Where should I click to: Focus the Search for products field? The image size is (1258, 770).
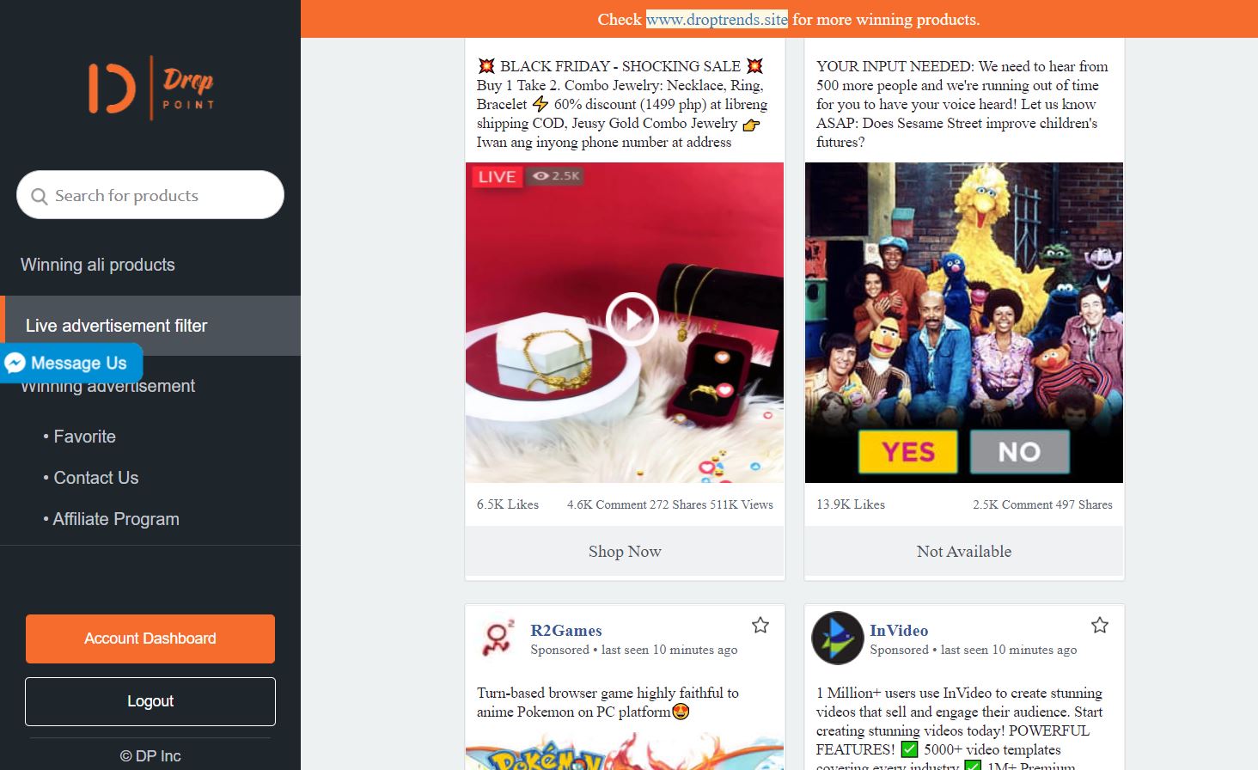pos(150,195)
